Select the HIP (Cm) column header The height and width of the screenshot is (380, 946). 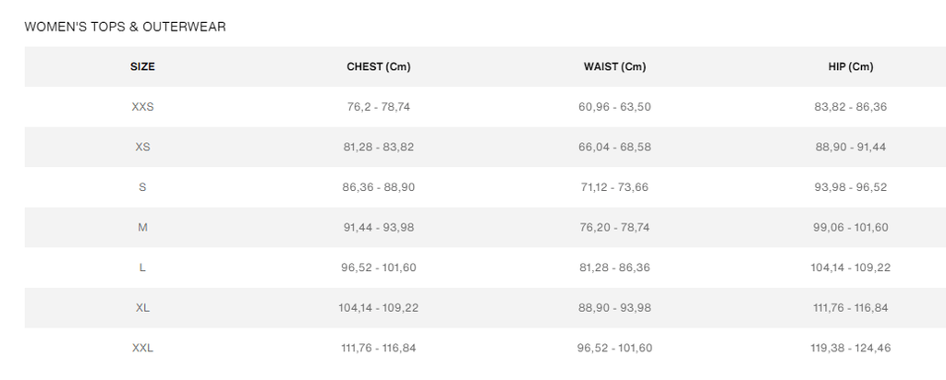pyautogui.click(x=851, y=66)
